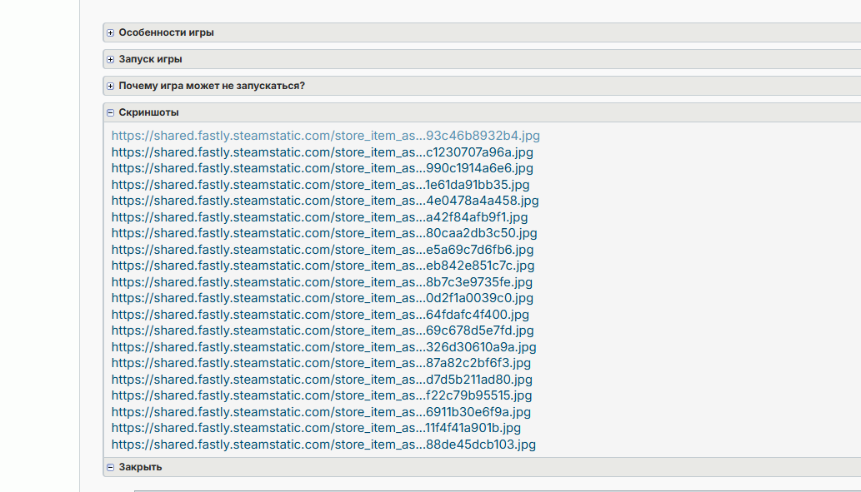Click the Закрыть label

(x=140, y=467)
